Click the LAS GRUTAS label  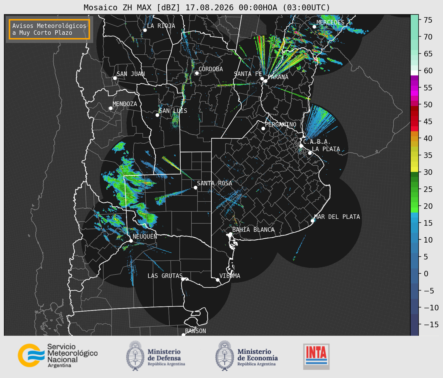[x=165, y=276]
